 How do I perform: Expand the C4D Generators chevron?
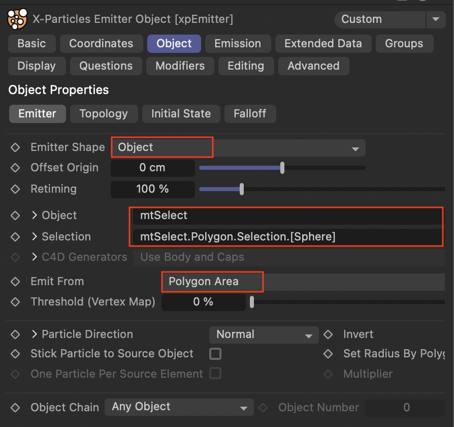pos(35,257)
